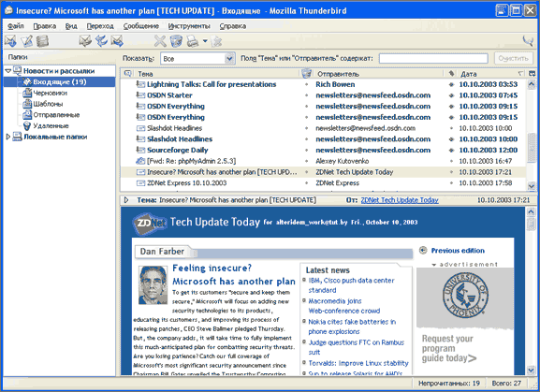Open the Print button dropdown arrow
540x392 pixels.
click(x=205, y=41)
